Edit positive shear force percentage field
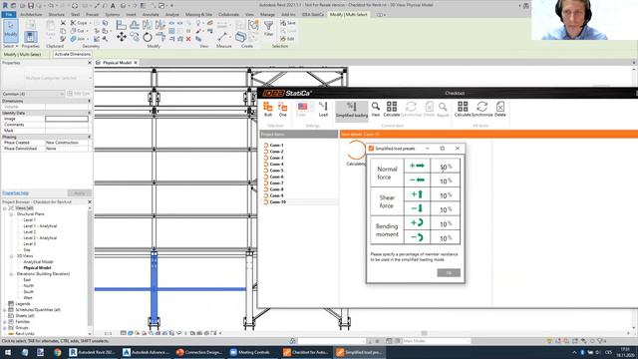Viewport: 638px width, 359px height. pyautogui.click(x=446, y=195)
